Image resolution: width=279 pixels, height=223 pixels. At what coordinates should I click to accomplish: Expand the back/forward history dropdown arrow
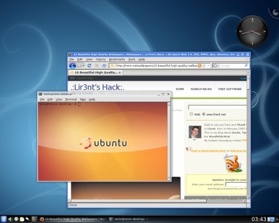(x=83, y=66)
